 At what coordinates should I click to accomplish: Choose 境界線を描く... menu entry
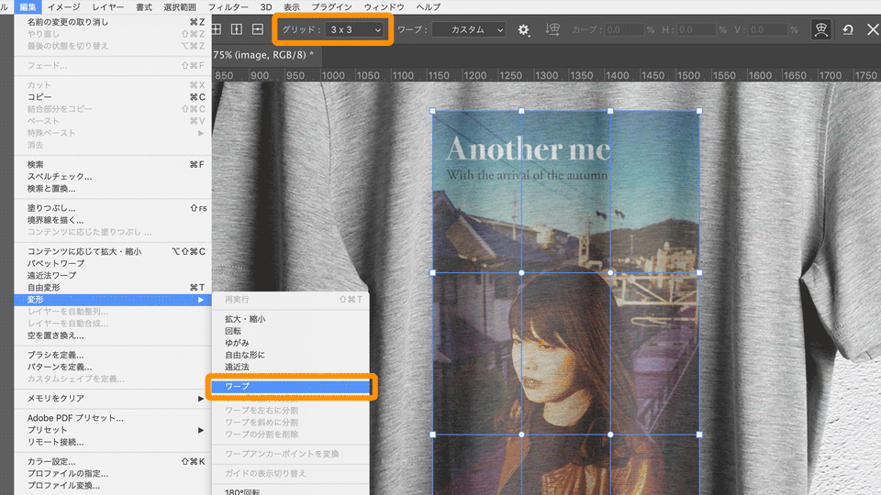click(x=113, y=220)
